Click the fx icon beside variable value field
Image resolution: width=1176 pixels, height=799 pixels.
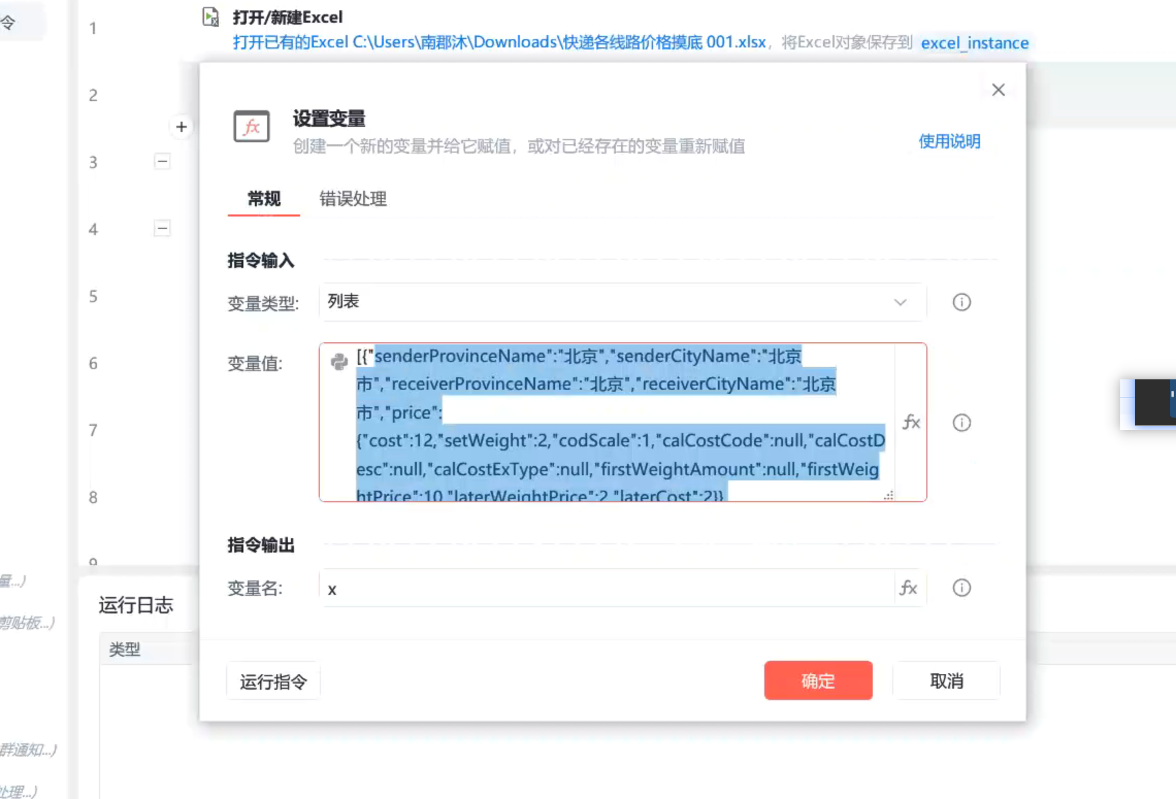[x=911, y=422]
